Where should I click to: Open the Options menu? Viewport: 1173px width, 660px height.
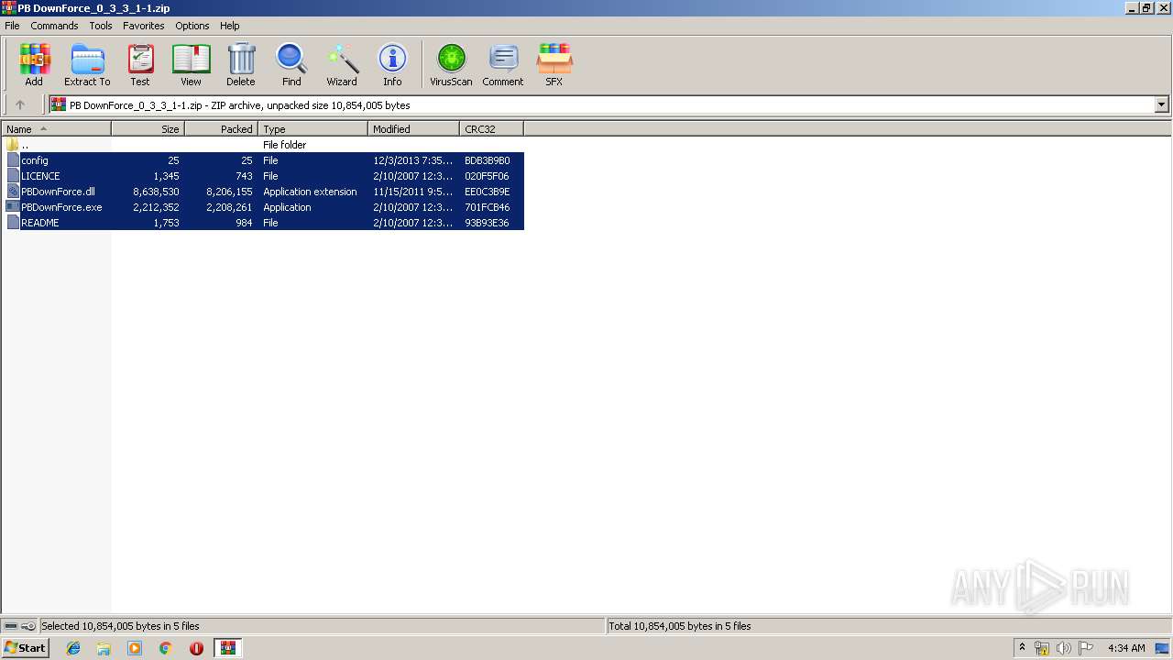[x=192, y=26]
